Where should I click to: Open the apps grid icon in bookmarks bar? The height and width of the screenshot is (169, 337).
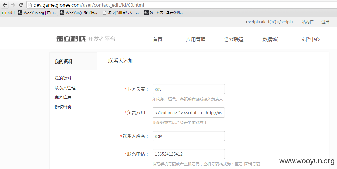(4, 13)
